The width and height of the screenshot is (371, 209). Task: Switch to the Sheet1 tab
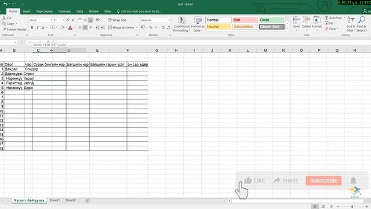[x=54, y=200]
